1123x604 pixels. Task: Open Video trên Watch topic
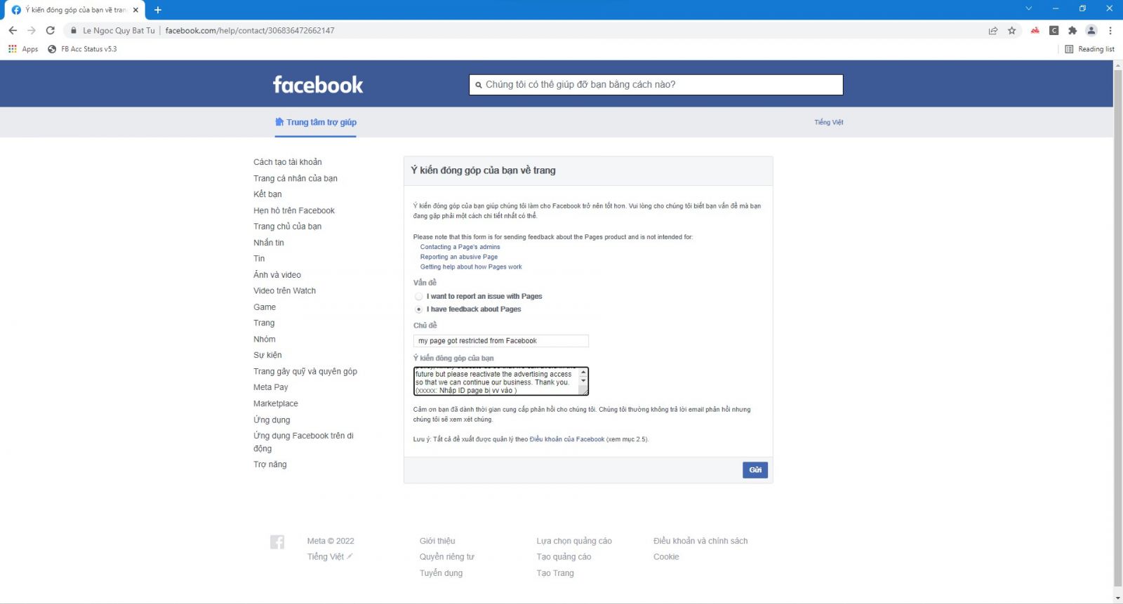[x=285, y=290]
